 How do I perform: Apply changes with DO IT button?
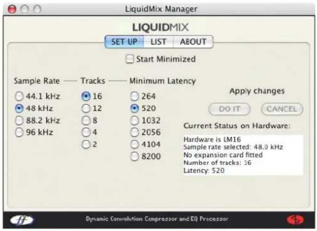pos(230,109)
